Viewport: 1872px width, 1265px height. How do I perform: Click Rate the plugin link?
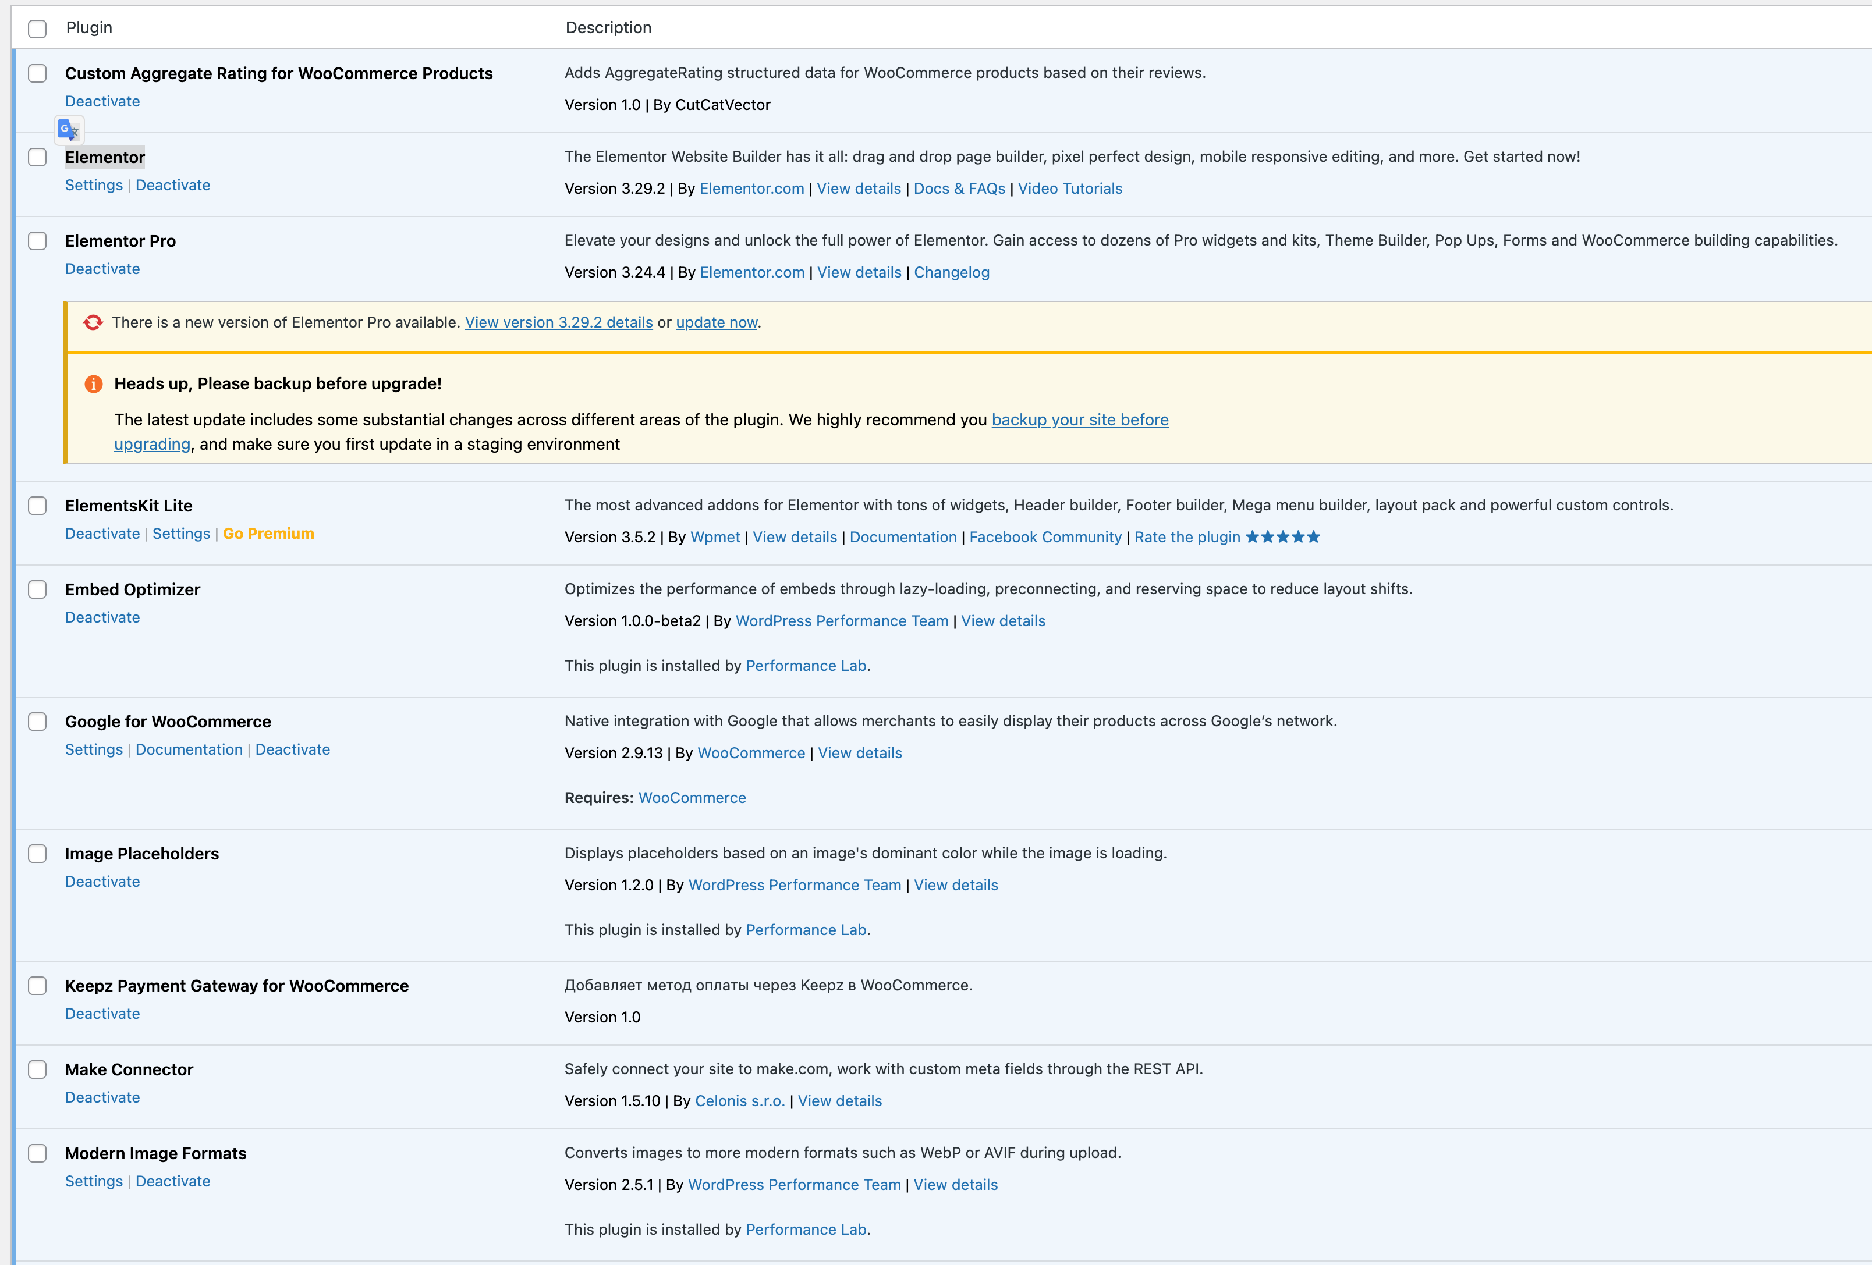1187,537
